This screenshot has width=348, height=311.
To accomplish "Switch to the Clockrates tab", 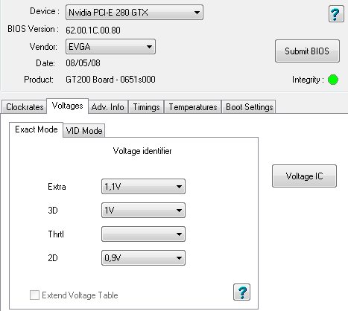I will tap(25, 107).
